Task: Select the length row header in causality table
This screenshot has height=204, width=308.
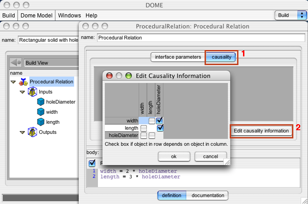Action: tap(122, 128)
